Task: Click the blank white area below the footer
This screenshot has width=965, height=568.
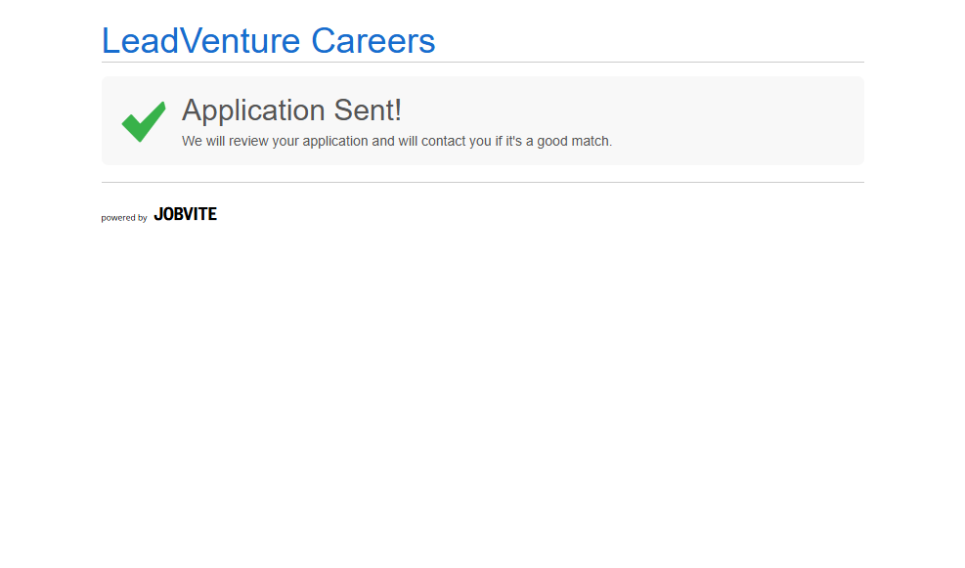Action: tap(482, 391)
